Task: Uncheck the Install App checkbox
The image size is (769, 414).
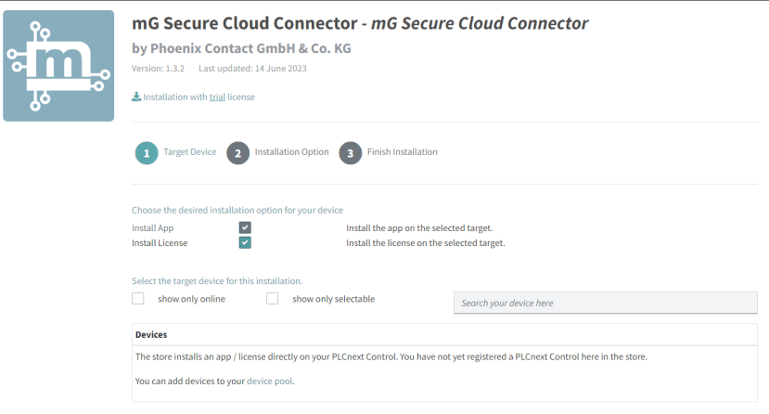Action: [245, 227]
